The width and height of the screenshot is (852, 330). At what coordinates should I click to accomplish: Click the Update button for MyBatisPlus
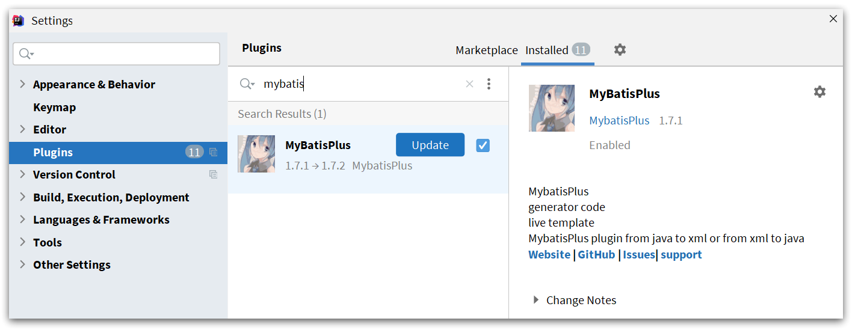tap(430, 145)
